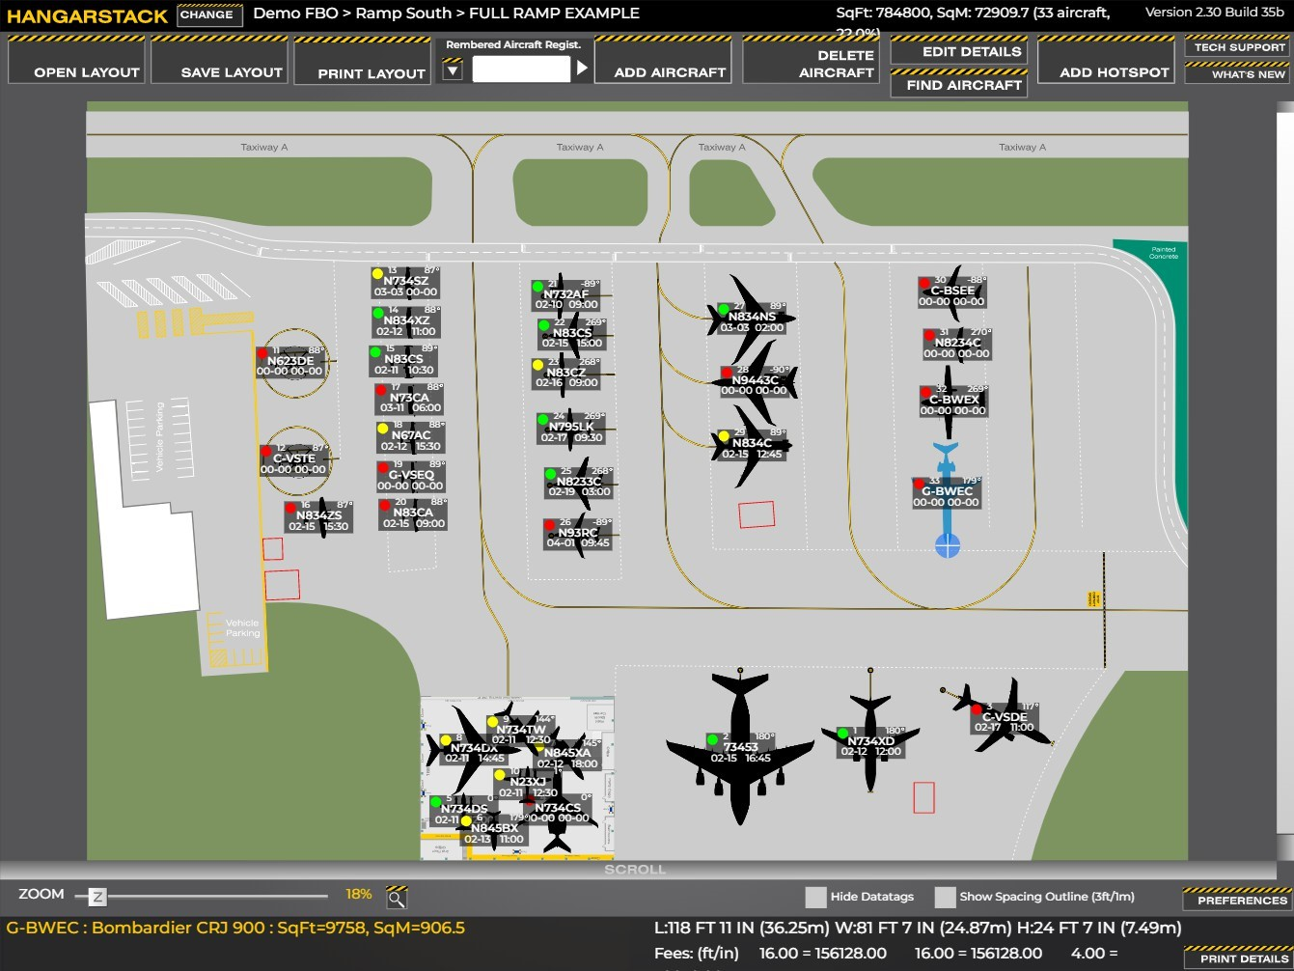This screenshot has height=971, width=1294.
Task: Select the magnifying glass zoom search icon
Action: (396, 896)
